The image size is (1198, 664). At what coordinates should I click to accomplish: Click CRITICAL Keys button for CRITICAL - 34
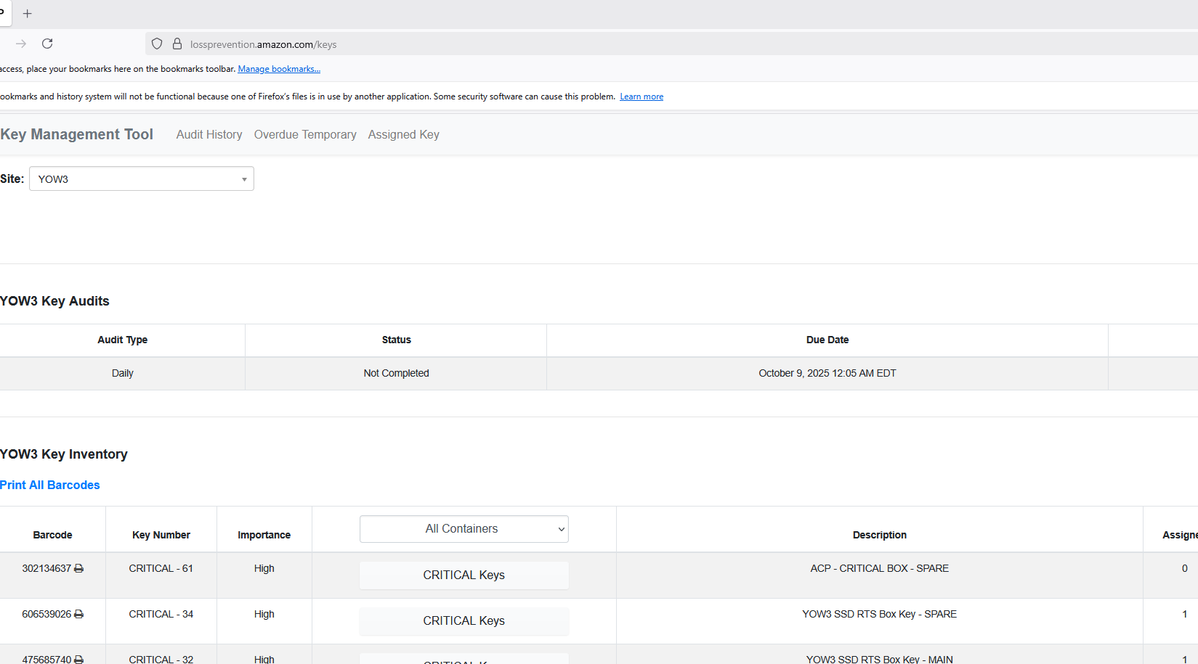pyautogui.click(x=464, y=621)
